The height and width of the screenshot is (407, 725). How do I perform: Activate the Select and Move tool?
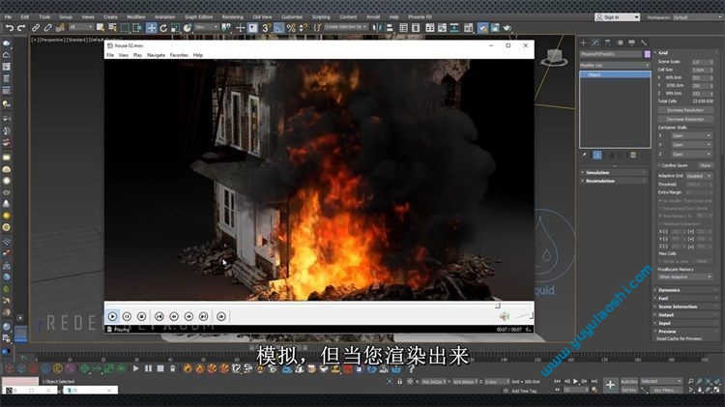[x=151, y=28]
